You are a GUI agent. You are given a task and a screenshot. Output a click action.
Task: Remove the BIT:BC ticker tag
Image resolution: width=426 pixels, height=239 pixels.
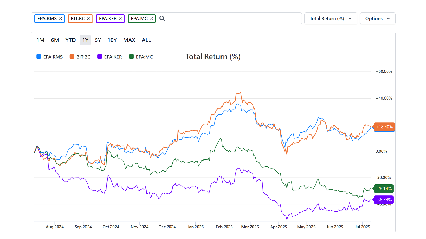pos(88,19)
